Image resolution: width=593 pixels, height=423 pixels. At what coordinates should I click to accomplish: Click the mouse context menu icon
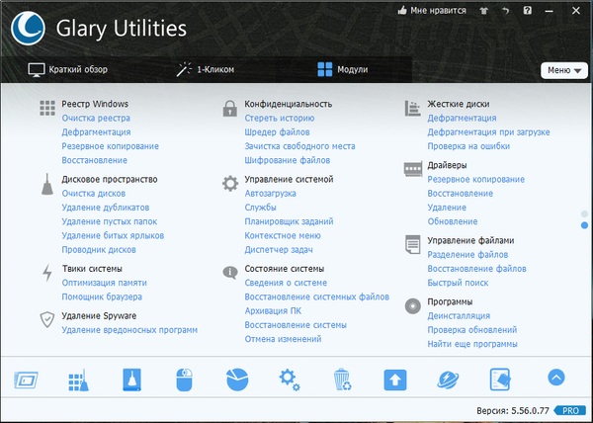184,379
